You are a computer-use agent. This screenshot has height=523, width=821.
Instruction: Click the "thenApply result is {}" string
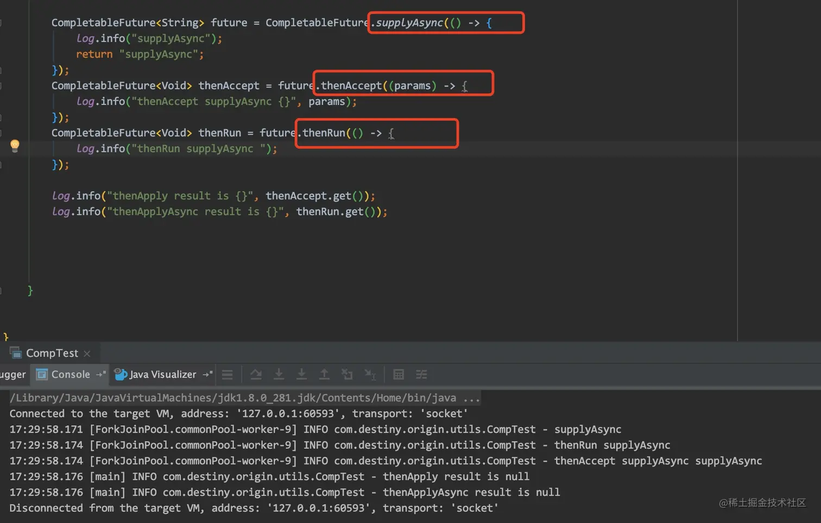[x=180, y=196]
